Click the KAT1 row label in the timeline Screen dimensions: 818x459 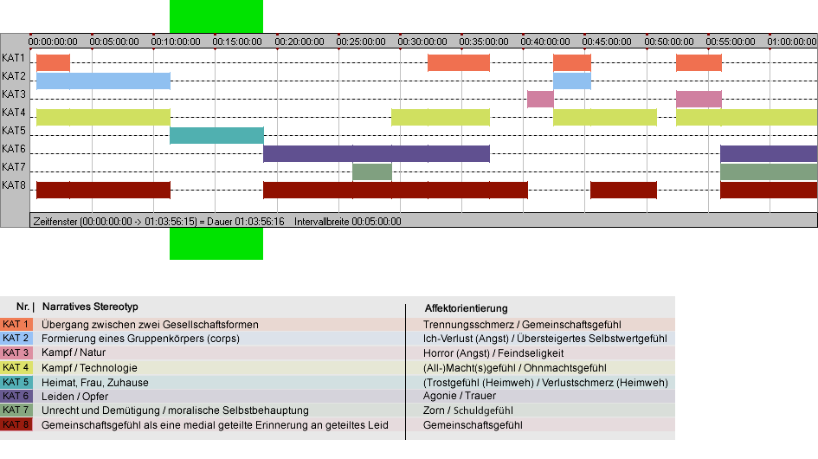[14, 58]
